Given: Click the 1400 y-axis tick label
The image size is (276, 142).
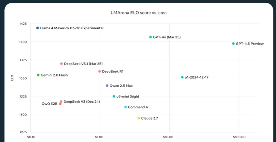Looking at the screenshot, I should [24, 42].
